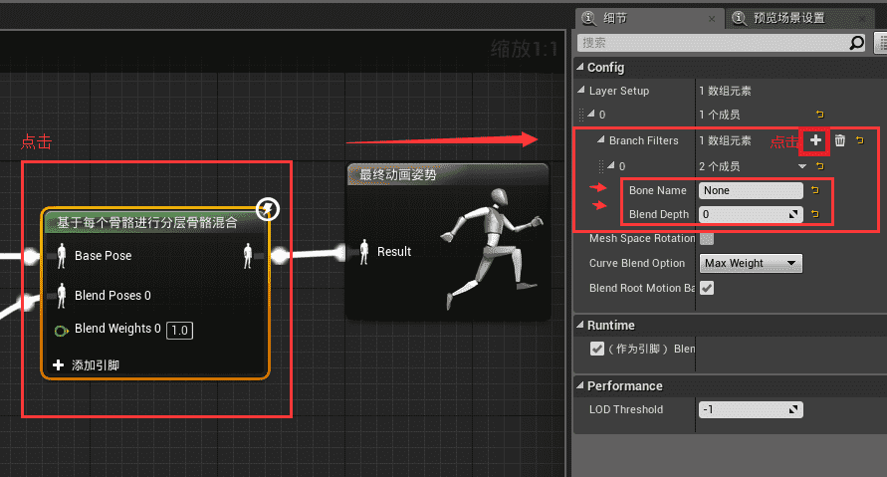The width and height of the screenshot is (887, 477).
Task: Click the Blend Weights 0 input pin
Action: click(61, 330)
